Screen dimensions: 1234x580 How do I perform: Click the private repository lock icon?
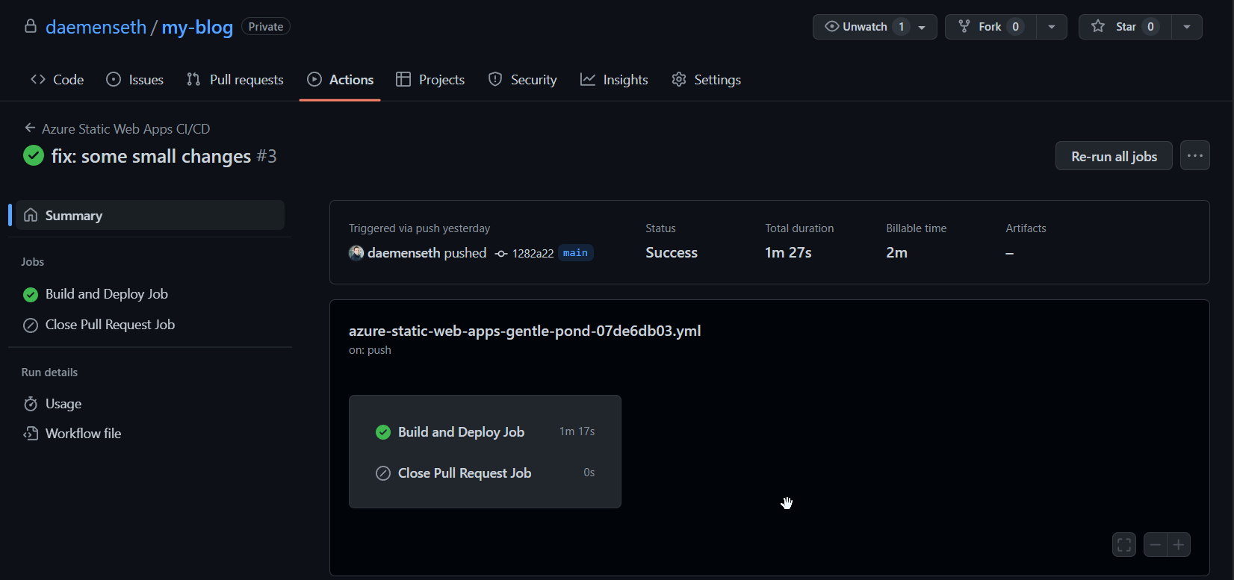coord(31,26)
